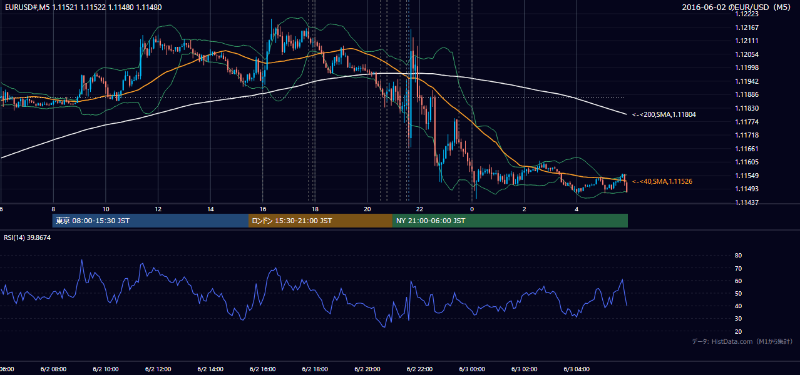Click the 6/2 22:00 time axis label
The width and height of the screenshot is (800, 375).
pos(419,369)
